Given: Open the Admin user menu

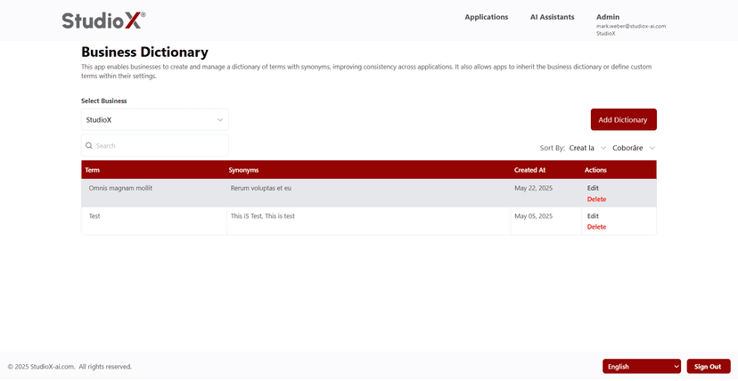Looking at the screenshot, I should (608, 17).
